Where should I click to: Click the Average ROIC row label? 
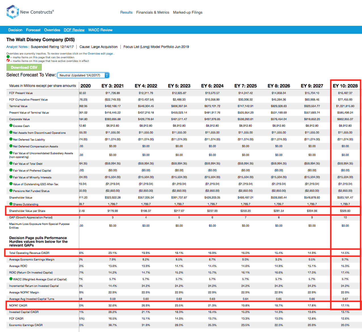(18, 266)
